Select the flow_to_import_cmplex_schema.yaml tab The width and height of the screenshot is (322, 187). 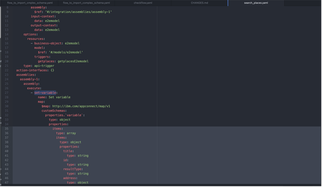coord(28,3)
